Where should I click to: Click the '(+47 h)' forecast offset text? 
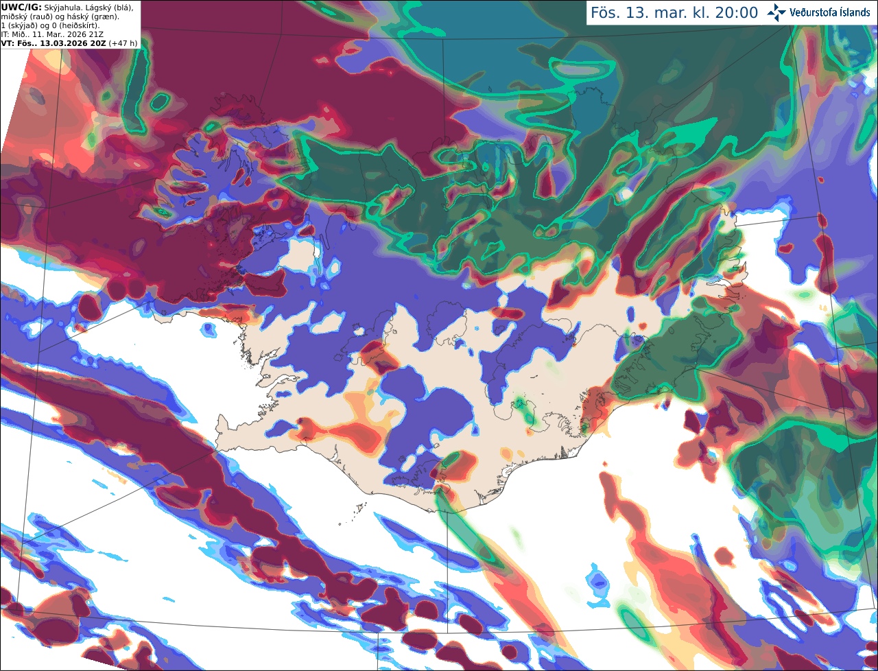[123, 43]
